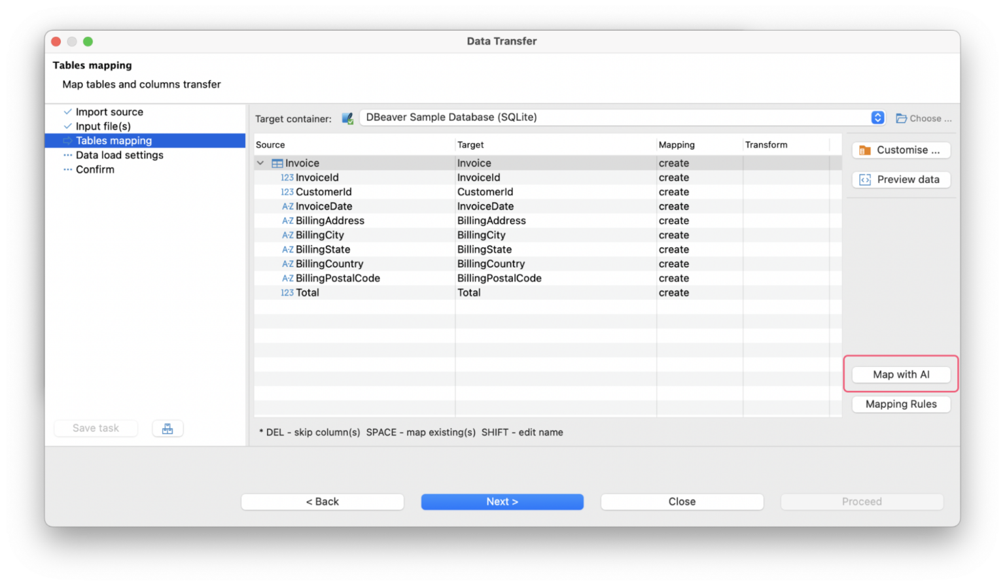This screenshot has height=586, width=1005.
Task: Click the 123 numeric icon beside Total
Action: click(287, 292)
